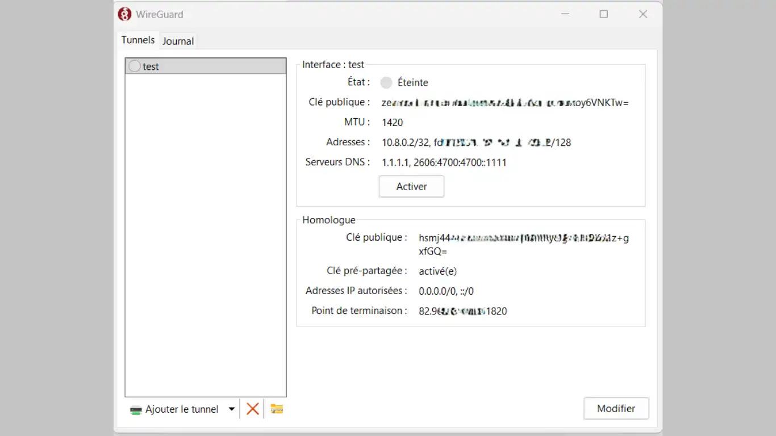Image resolution: width=776 pixels, height=436 pixels.
Task: Minimize the WireGuard window
Action: (565, 14)
